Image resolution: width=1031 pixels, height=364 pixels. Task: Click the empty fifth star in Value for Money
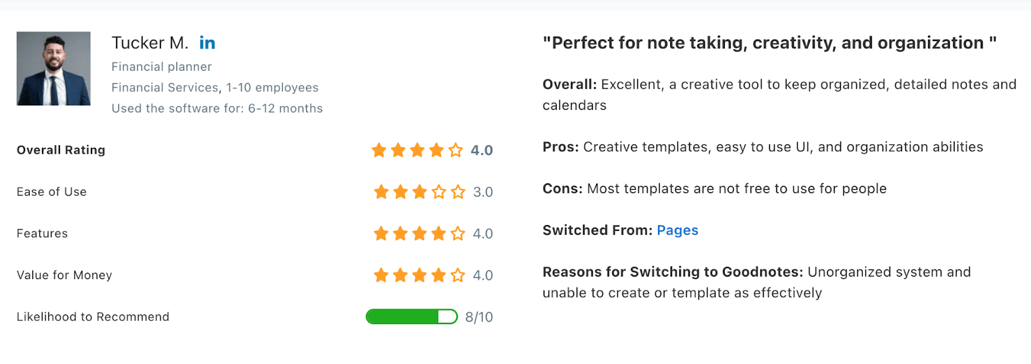tap(458, 275)
